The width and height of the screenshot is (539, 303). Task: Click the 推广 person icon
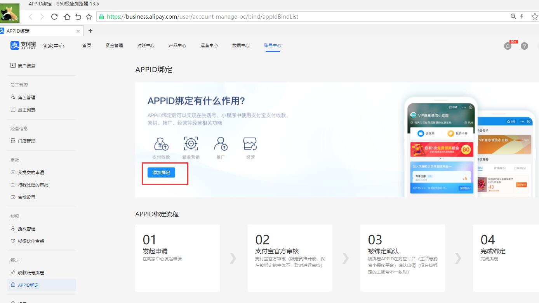pos(221,144)
